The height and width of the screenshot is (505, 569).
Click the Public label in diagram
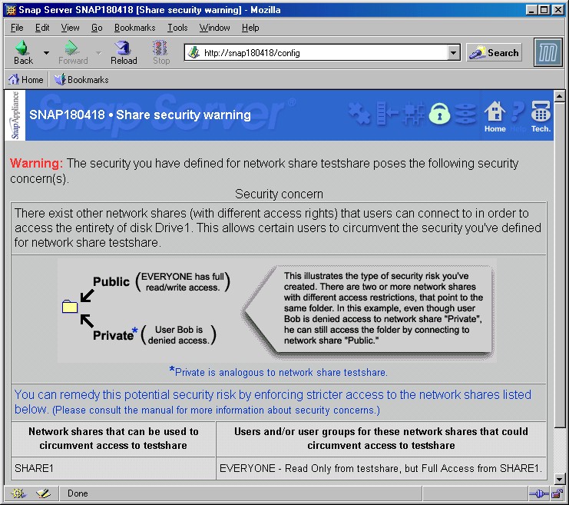[111, 281]
